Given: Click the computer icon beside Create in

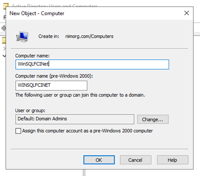Looking at the screenshot, I should click(x=22, y=36).
